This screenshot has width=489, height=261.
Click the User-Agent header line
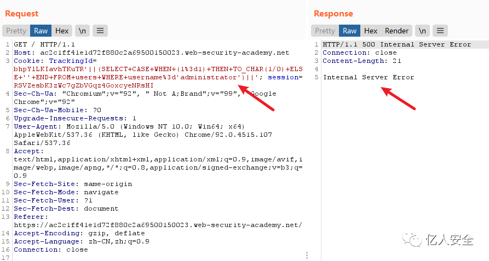[x=143, y=135]
